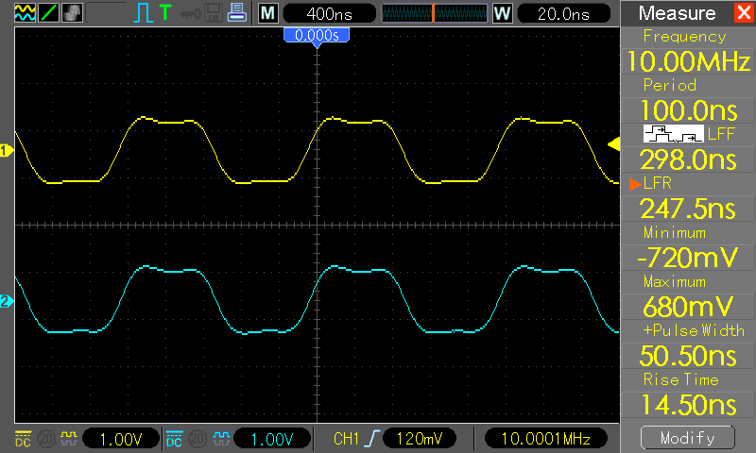Click the LFF label text

[x=721, y=134]
